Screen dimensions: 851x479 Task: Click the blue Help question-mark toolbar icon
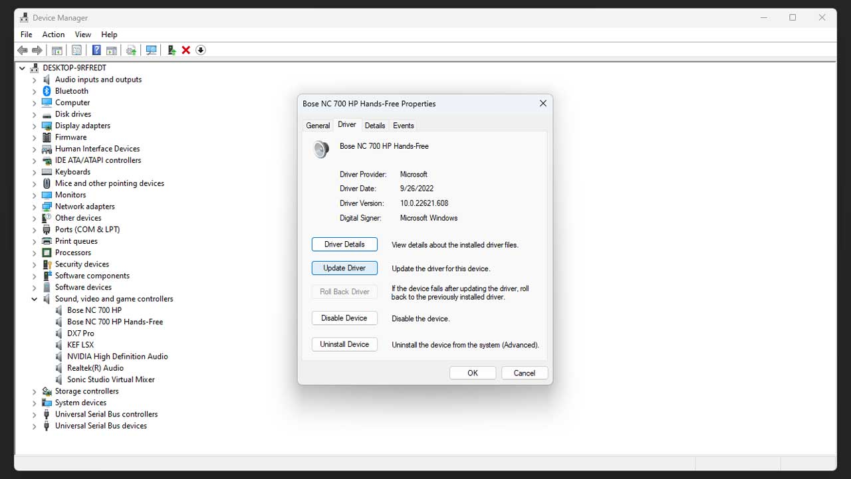tap(96, 50)
